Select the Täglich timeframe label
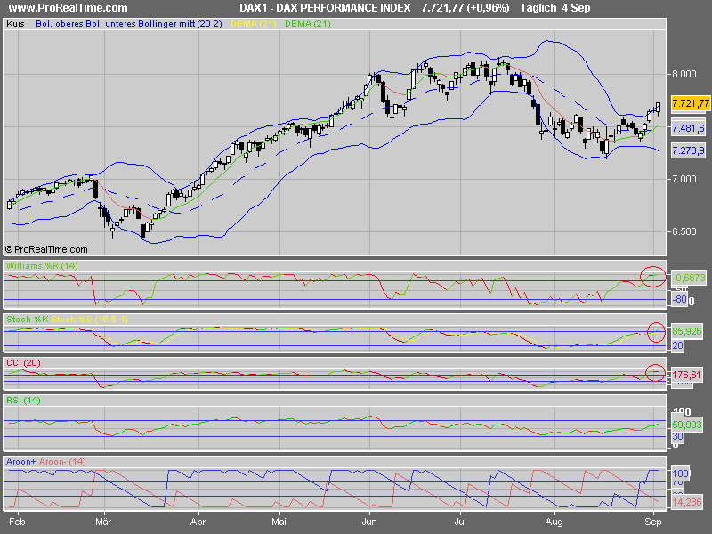The width and height of the screenshot is (712, 534). point(538,8)
